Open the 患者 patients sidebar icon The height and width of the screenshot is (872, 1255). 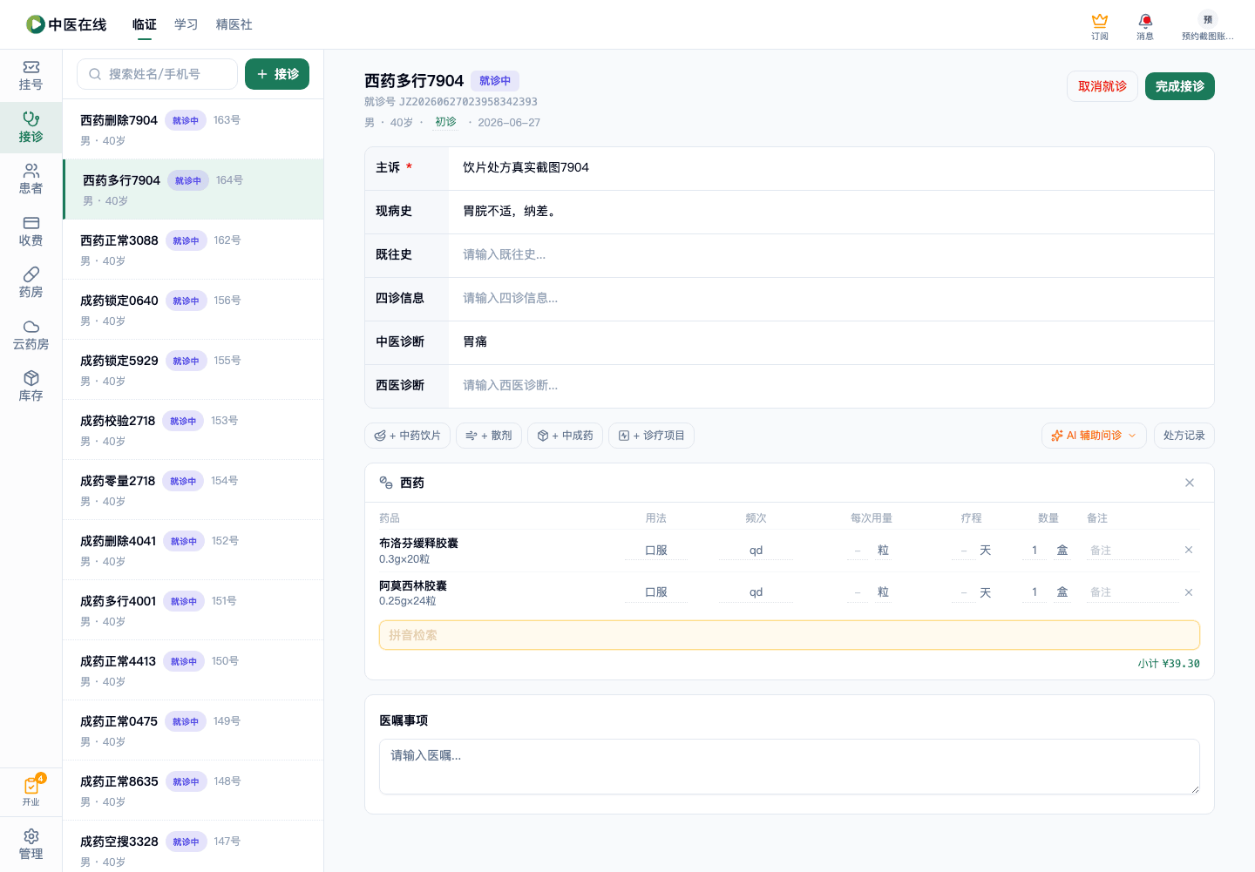[x=31, y=179]
